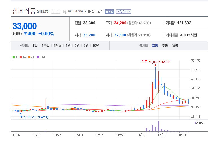Click the purple 120-day moving average swatch

38,58
